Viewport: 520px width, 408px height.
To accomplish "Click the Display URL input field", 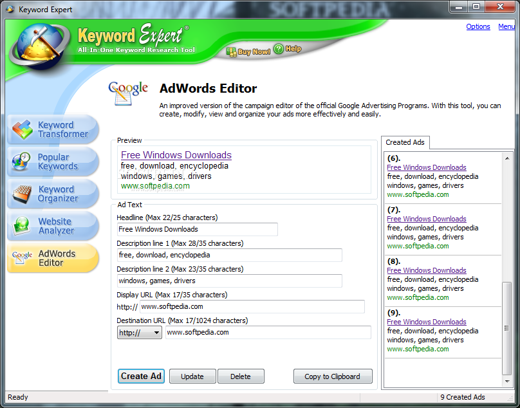I will click(x=252, y=306).
